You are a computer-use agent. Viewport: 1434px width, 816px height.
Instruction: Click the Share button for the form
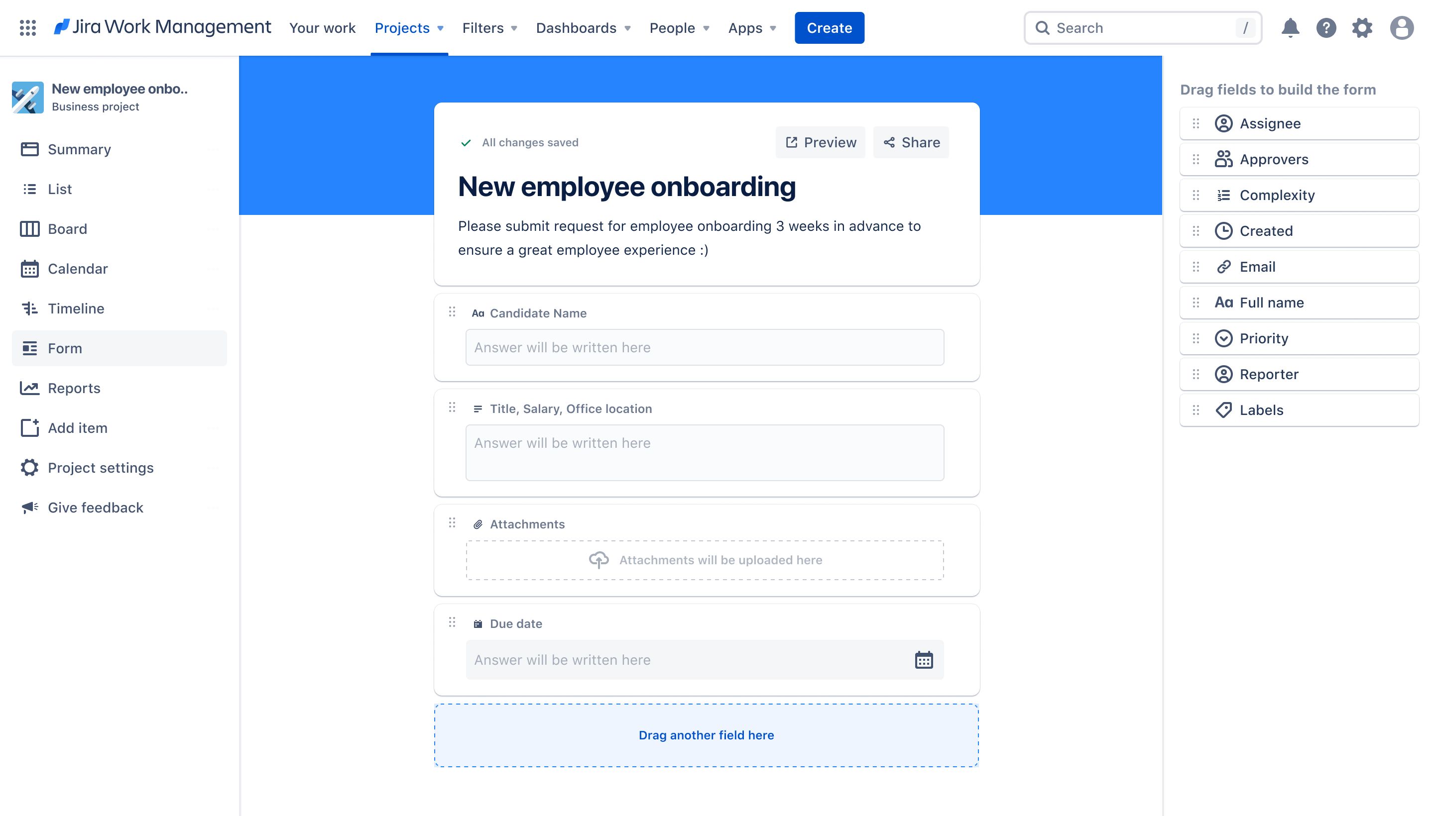911,142
